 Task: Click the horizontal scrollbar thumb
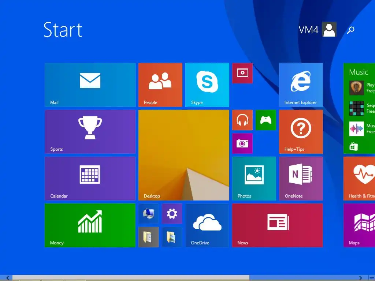coord(131,278)
